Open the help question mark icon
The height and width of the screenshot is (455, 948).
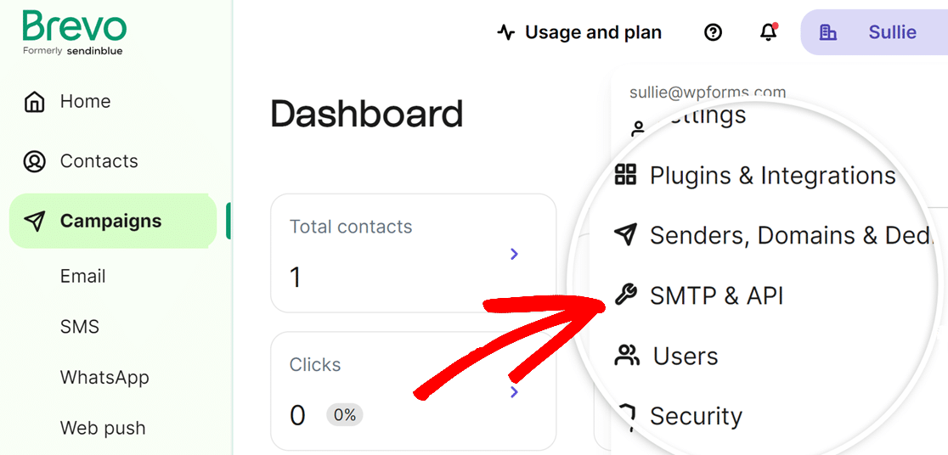coord(714,32)
